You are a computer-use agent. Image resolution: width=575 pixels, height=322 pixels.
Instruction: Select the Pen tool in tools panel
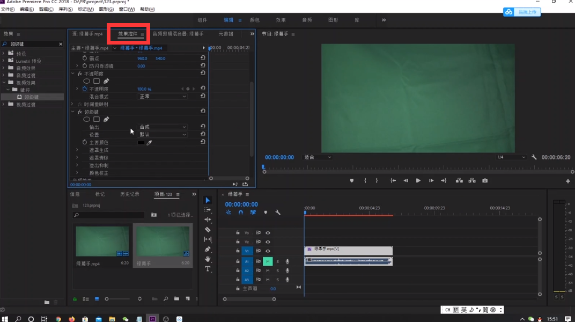pos(208,250)
